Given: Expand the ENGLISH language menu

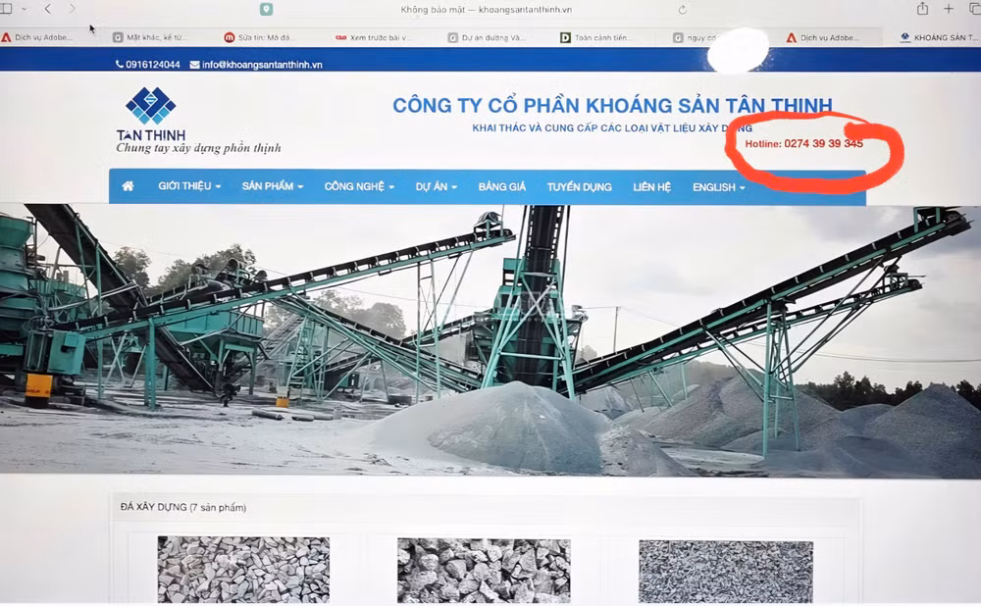Looking at the screenshot, I should click(718, 186).
